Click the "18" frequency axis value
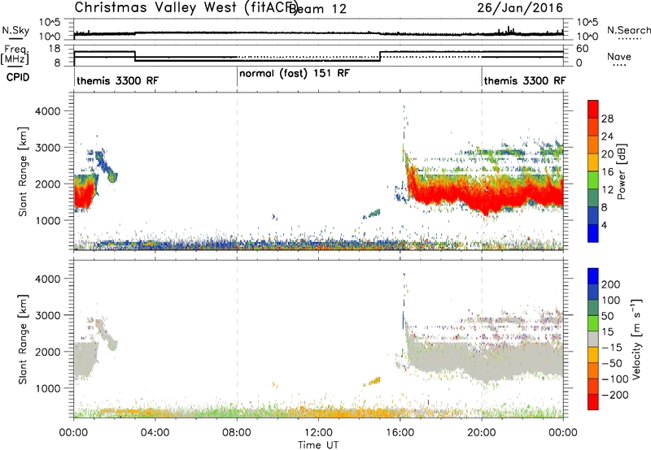Viewport: 651px width, 450px height. (55, 49)
